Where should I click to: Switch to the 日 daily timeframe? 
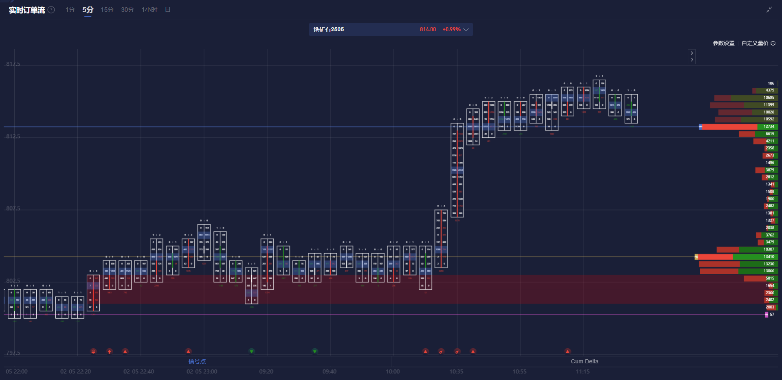[168, 10]
